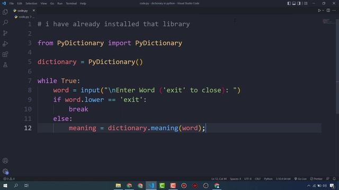The image size is (339, 190).
Task: Toggle the primary side bar
Action: [289, 3]
